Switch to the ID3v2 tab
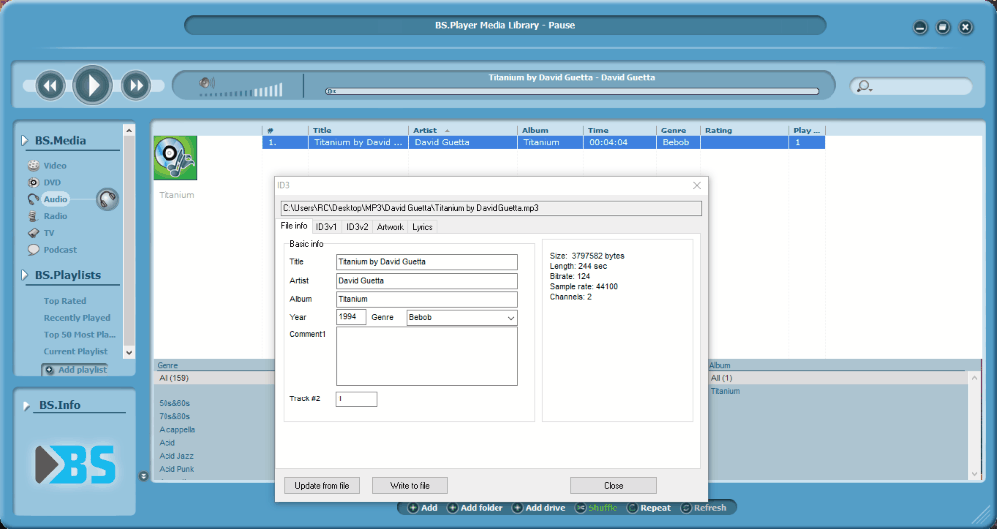Viewport: 997px width, 529px height. [357, 227]
